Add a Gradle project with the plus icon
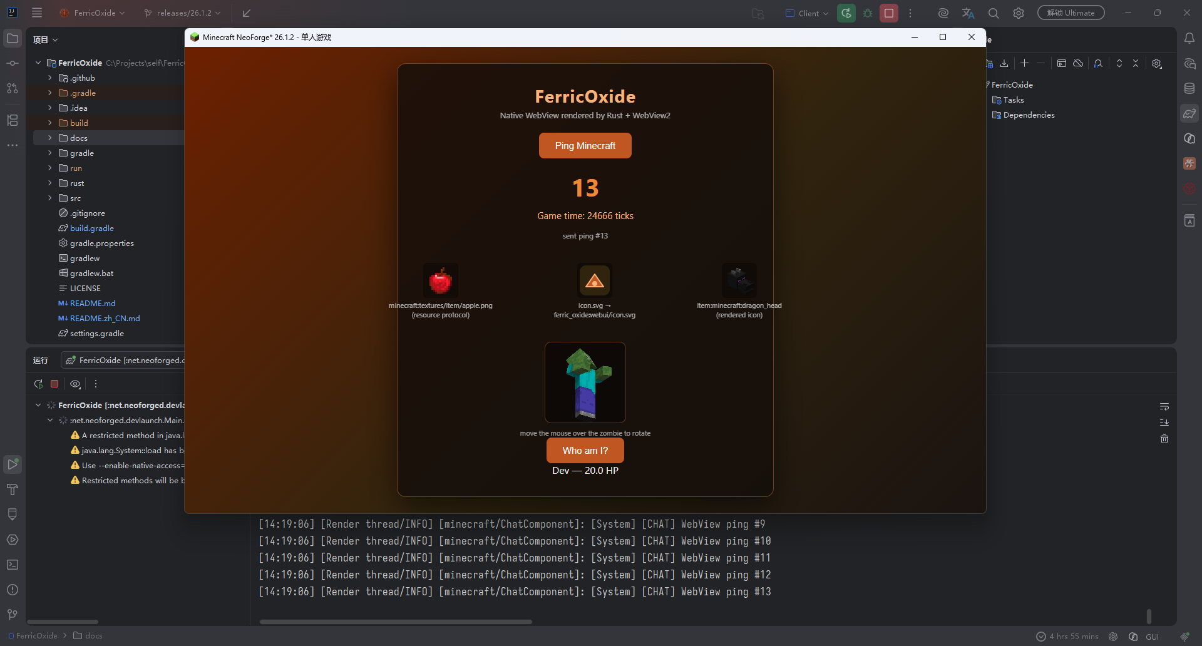This screenshot has height=646, width=1202. click(1024, 63)
